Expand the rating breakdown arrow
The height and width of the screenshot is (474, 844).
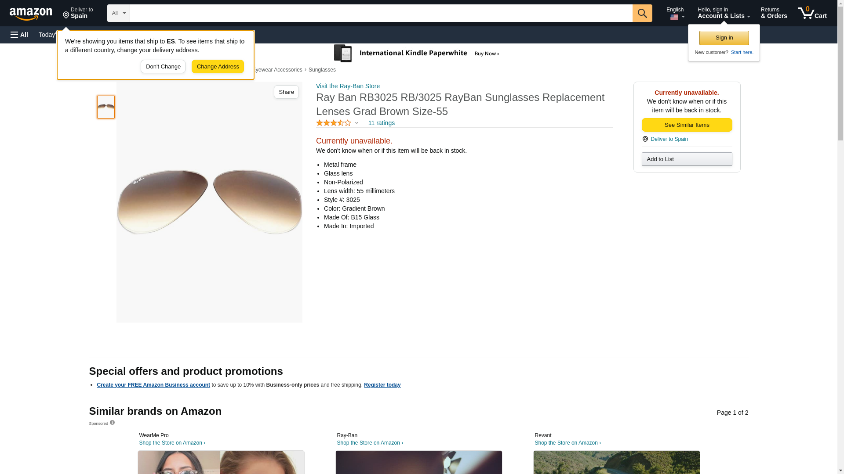(x=357, y=123)
